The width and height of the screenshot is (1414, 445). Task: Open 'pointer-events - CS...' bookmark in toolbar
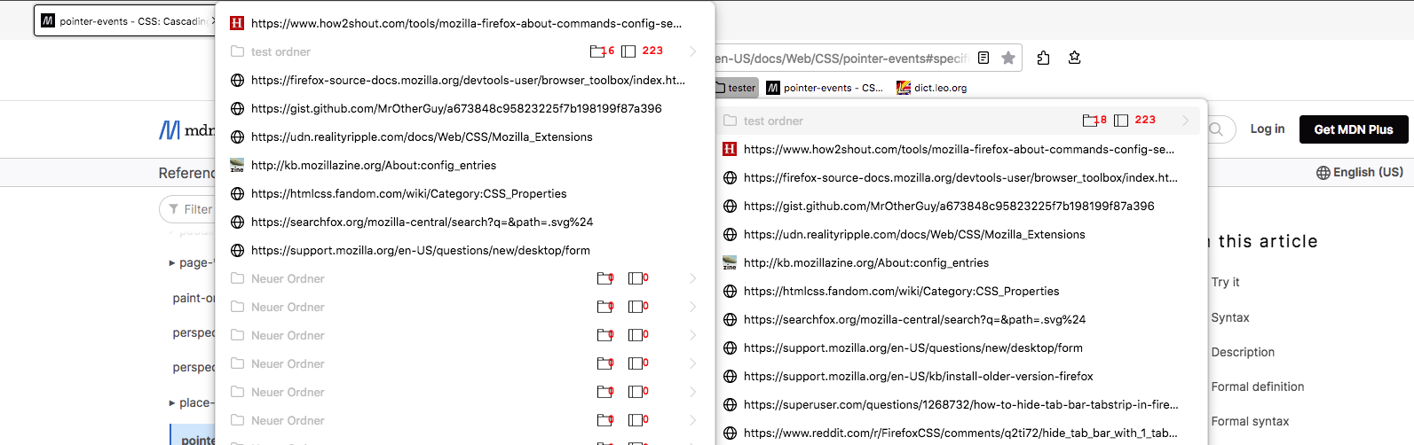click(825, 88)
